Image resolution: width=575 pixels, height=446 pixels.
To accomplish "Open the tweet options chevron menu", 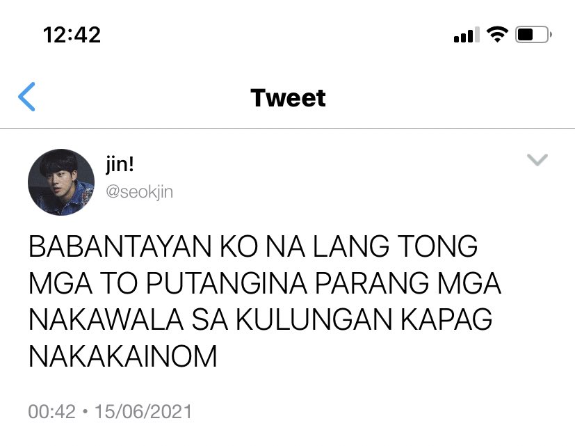I will 537,159.
